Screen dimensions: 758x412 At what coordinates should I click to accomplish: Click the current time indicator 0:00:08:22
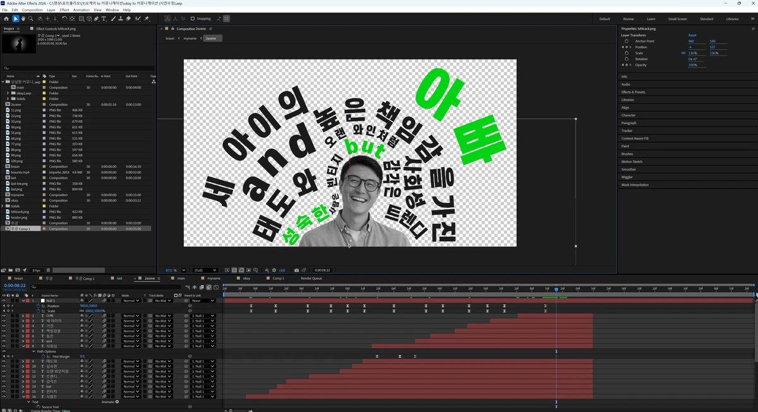(x=15, y=285)
